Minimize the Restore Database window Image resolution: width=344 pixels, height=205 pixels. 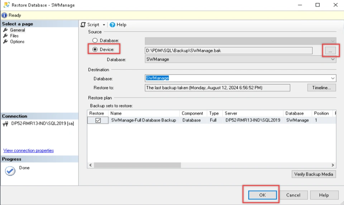click(x=300, y=5)
